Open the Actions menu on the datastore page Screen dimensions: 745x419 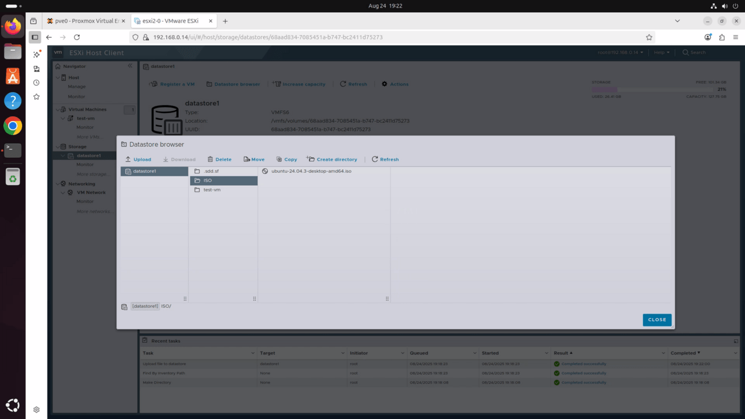click(395, 84)
